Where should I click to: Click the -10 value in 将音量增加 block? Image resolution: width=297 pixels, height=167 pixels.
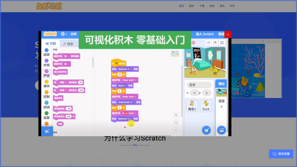(x=69, y=109)
